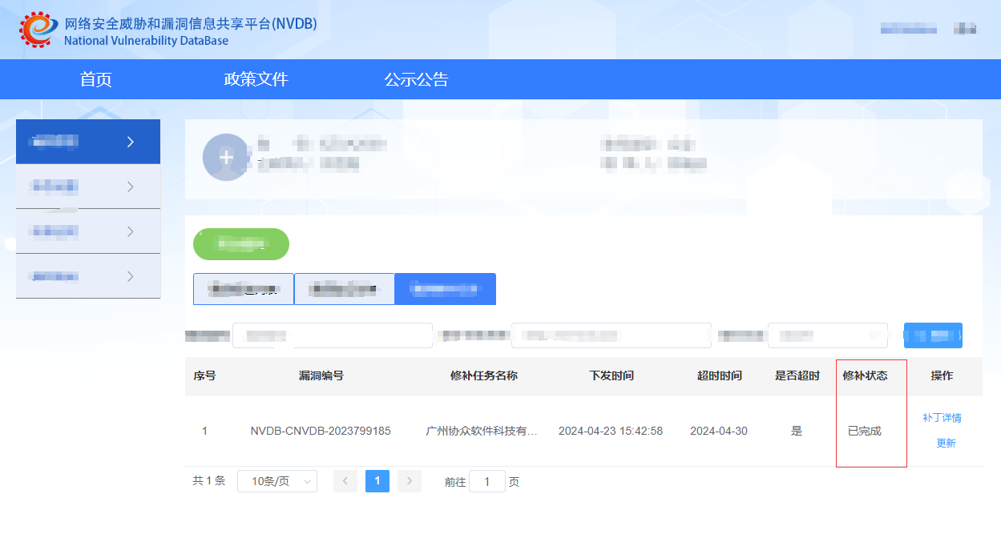The image size is (1001, 542).
Task: Open the 政策文件 navigation item
Action: [256, 79]
